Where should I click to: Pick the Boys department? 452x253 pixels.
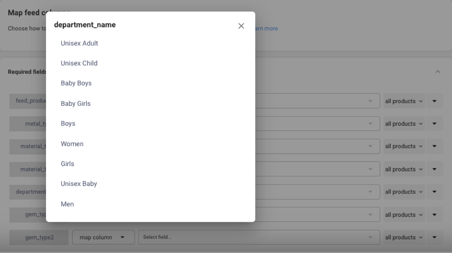(68, 123)
